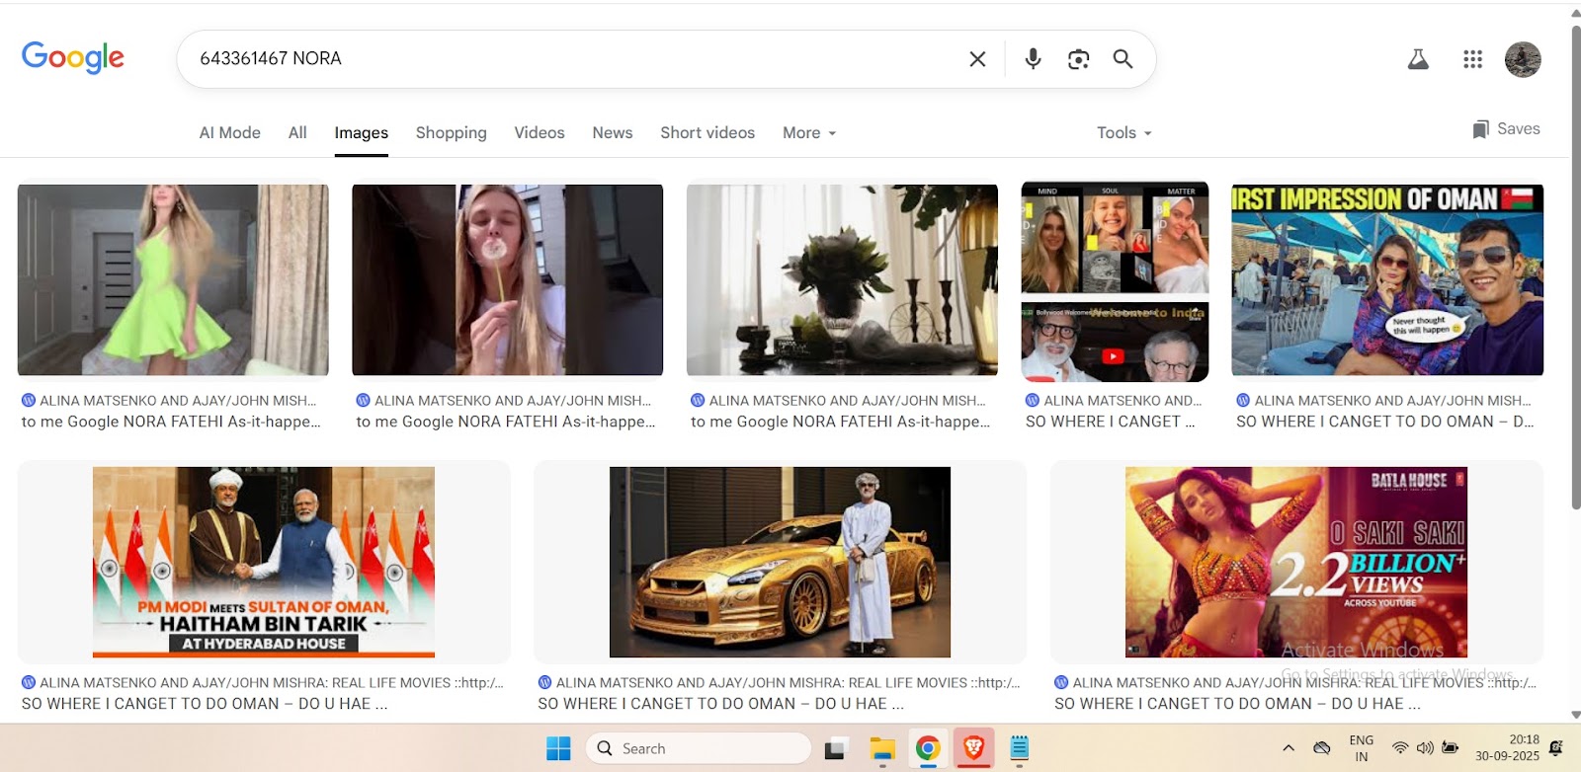Screen dimensions: 1581x772
Task: Open Google account profile picture
Action: pos(1523,59)
